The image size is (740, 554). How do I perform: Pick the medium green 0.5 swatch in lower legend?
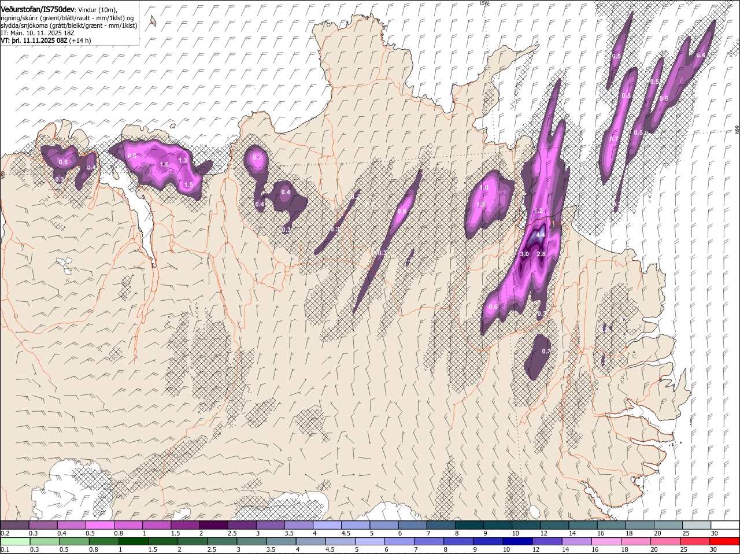75,542
